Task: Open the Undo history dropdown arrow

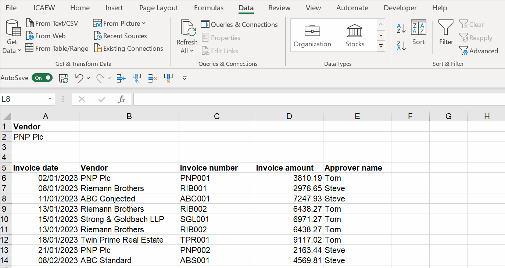Action: point(88,78)
